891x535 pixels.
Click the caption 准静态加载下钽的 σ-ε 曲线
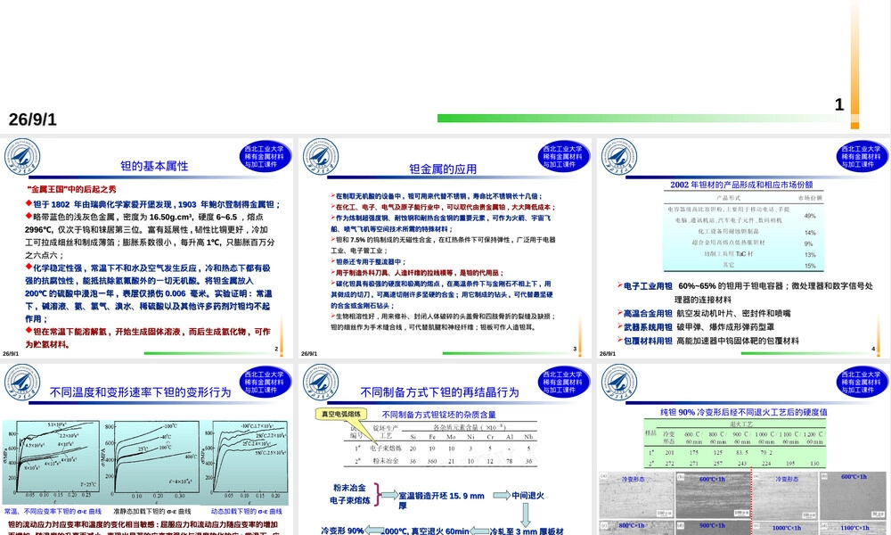[x=152, y=511]
